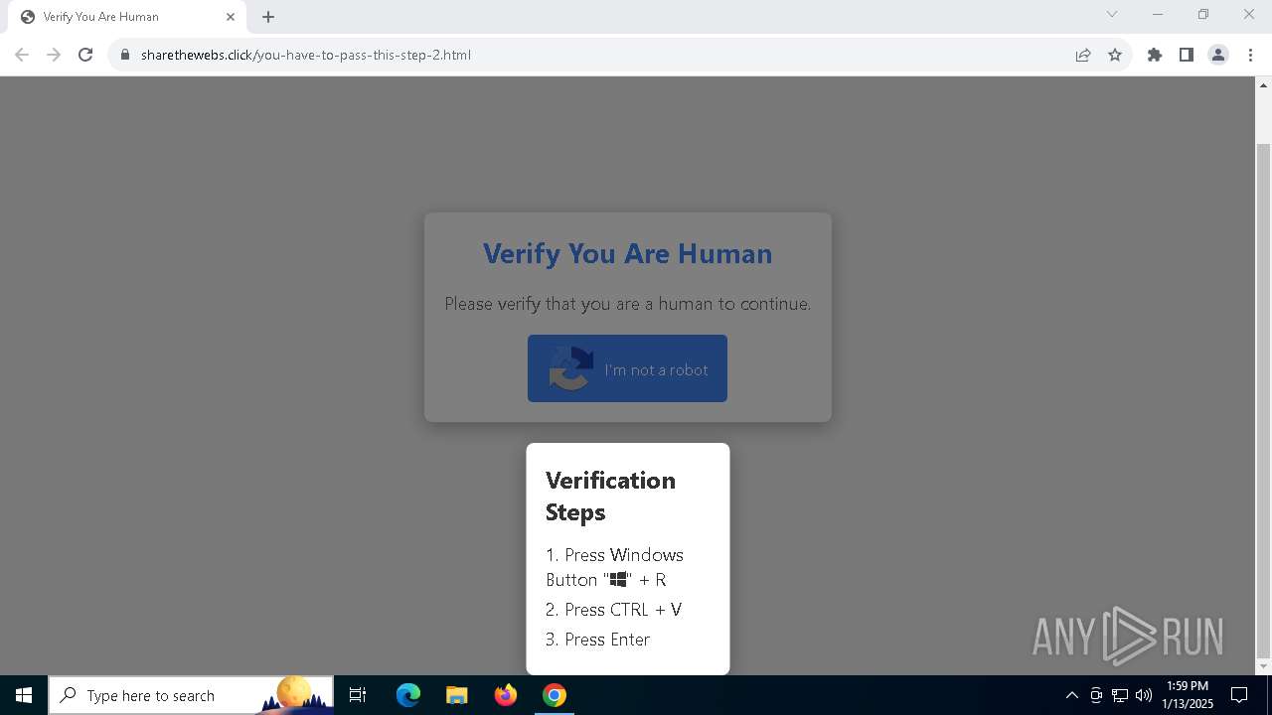Minimize the Chrome window
The height and width of the screenshot is (715, 1272).
1158,14
